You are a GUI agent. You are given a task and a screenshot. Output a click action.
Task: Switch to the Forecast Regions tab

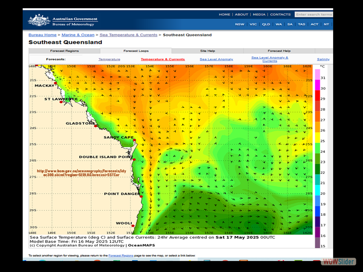(64, 51)
